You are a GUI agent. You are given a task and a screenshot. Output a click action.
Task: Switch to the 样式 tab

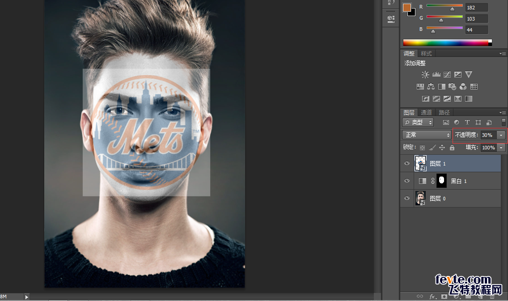(x=427, y=54)
